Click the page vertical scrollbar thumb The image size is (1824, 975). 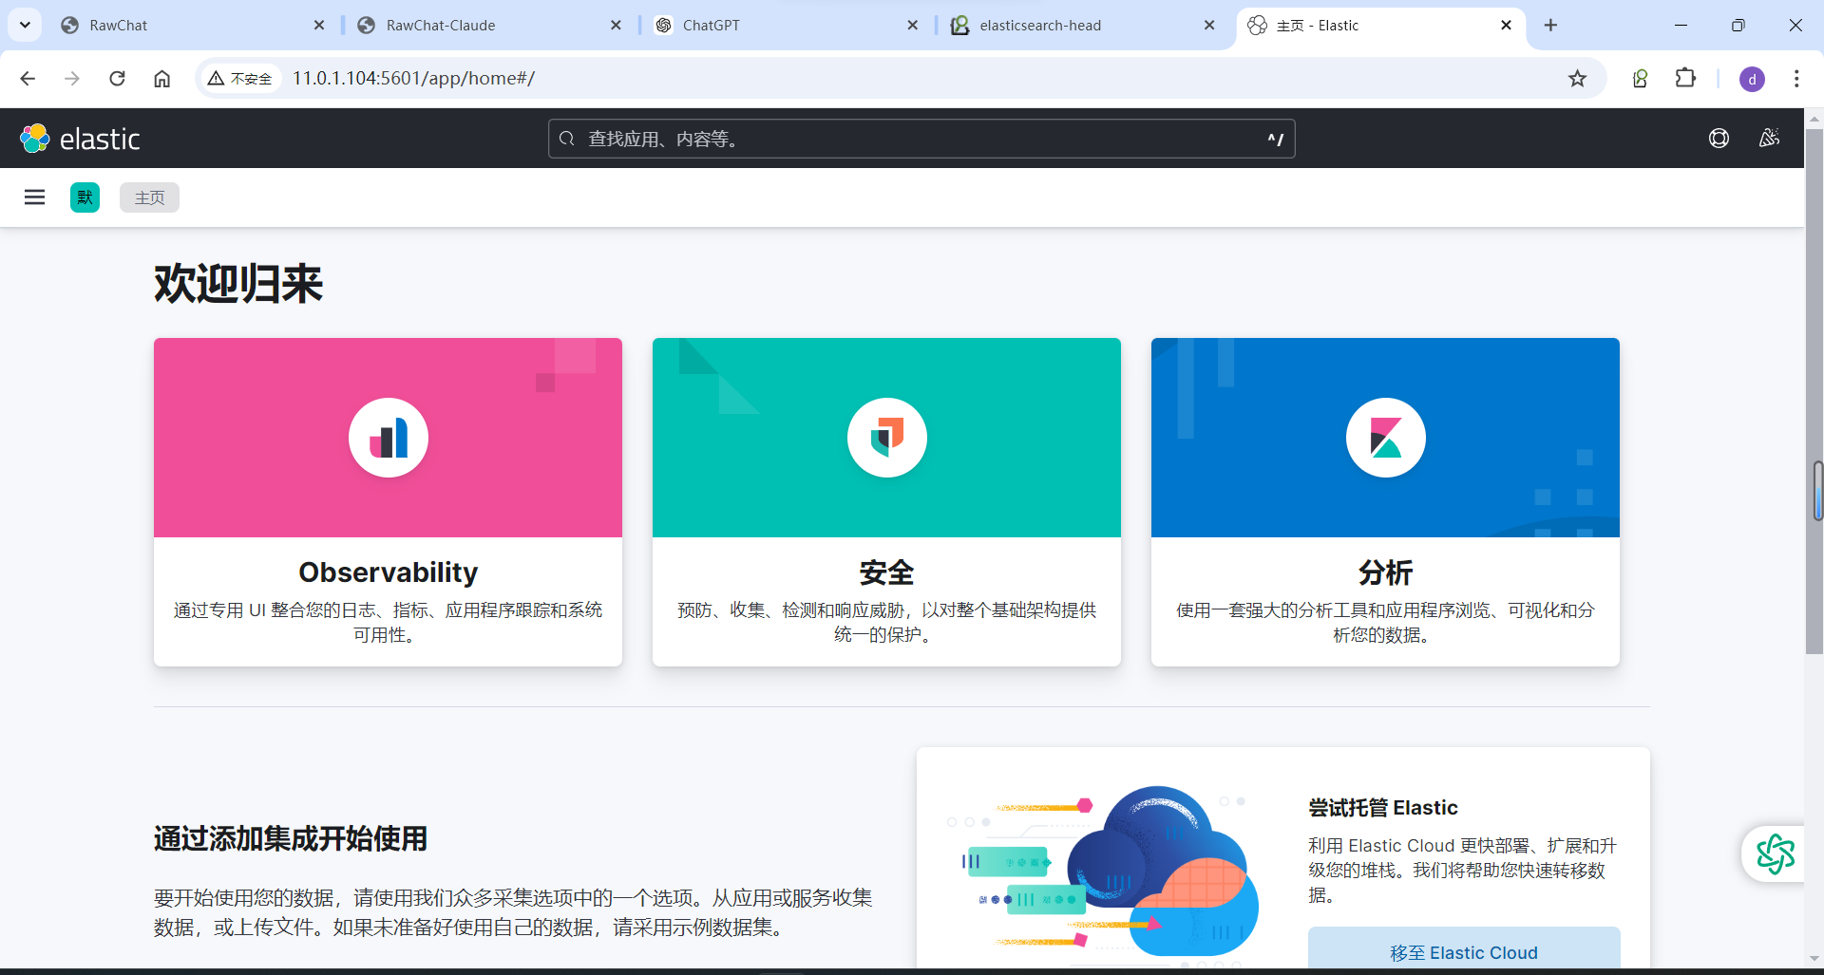tap(1814, 391)
